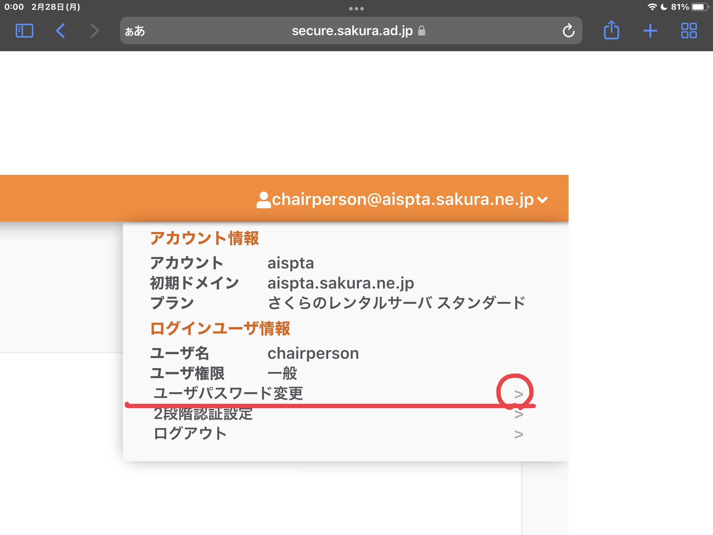Click the arrow beside ユーザパスワード変更

point(519,394)
